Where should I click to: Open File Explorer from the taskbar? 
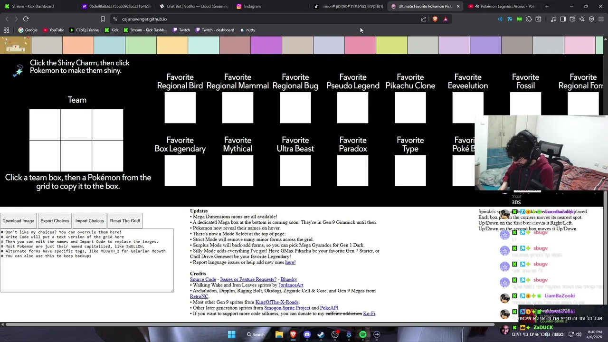coord(279,334)
